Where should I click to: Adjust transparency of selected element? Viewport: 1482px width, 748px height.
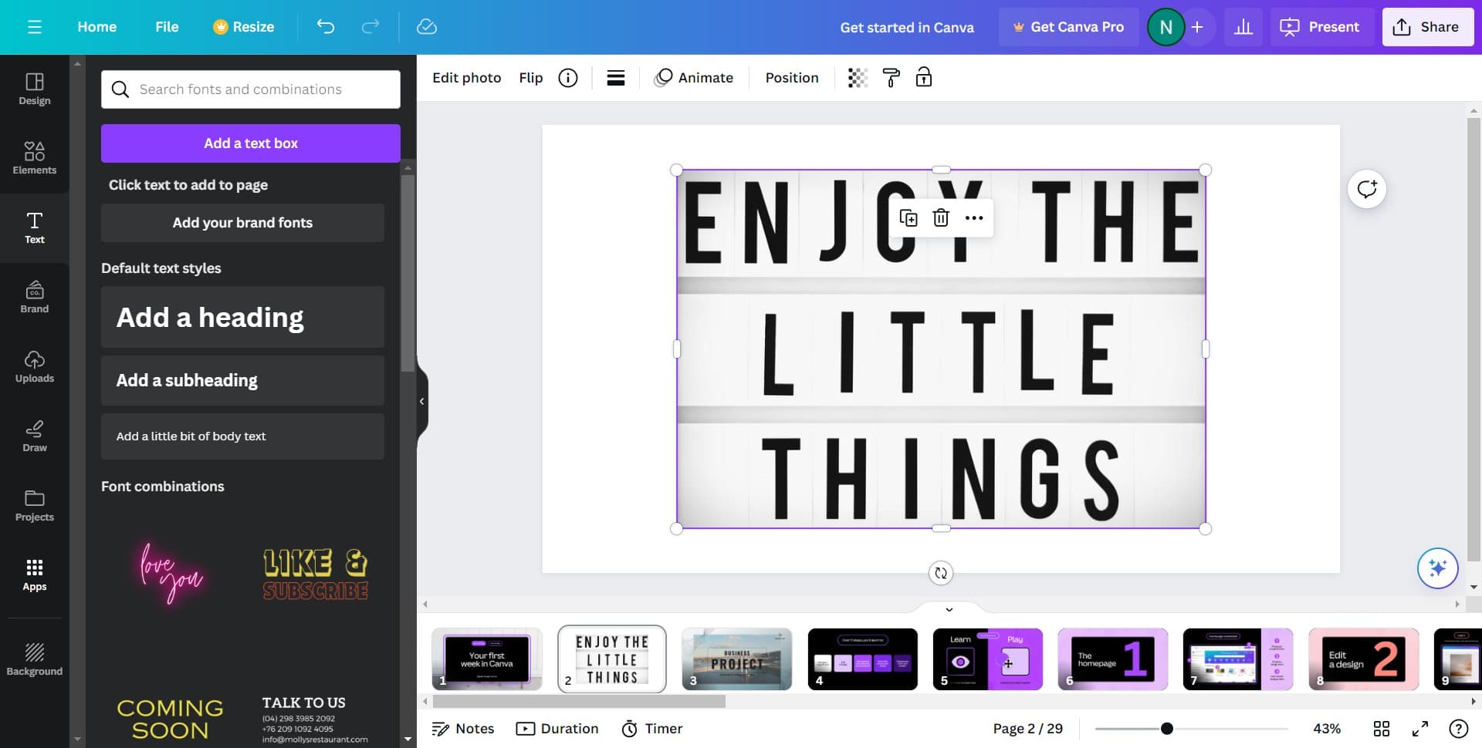point(857,77)
